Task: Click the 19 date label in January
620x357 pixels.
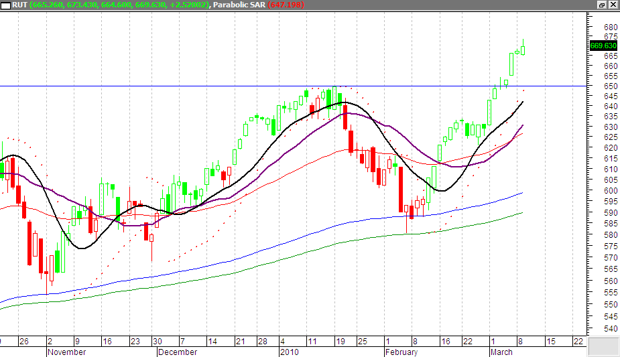Action: tap(340, 341)
